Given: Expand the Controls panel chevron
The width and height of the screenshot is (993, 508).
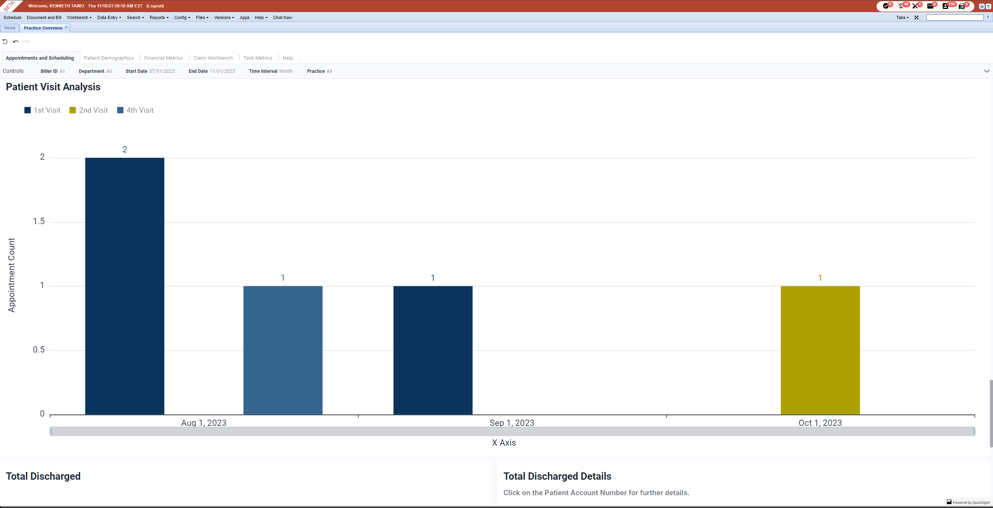Looking at the screenshot, I should [x=986, y=71].
